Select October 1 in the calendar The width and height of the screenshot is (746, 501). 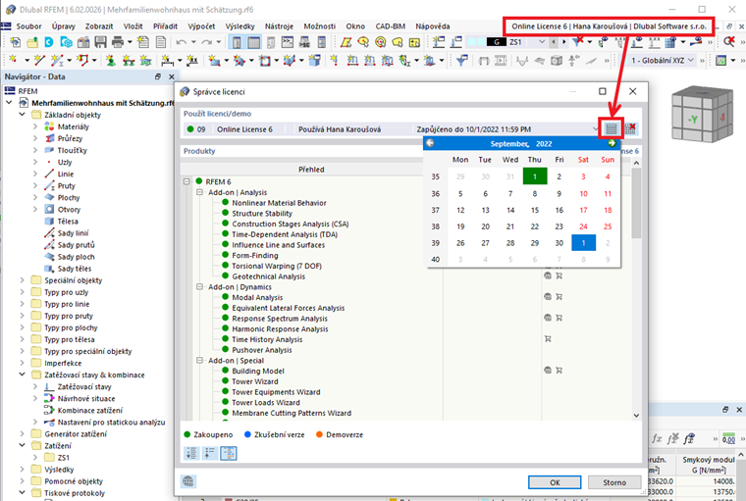click(x=583, y=242)
